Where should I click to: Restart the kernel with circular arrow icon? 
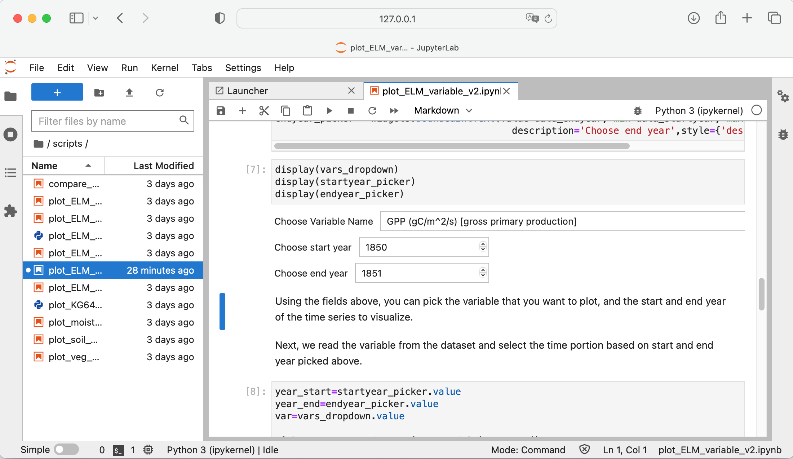point(372,110)
